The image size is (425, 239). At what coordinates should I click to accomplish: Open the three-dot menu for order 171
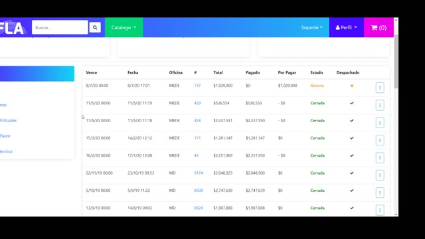tap(380, 140)
